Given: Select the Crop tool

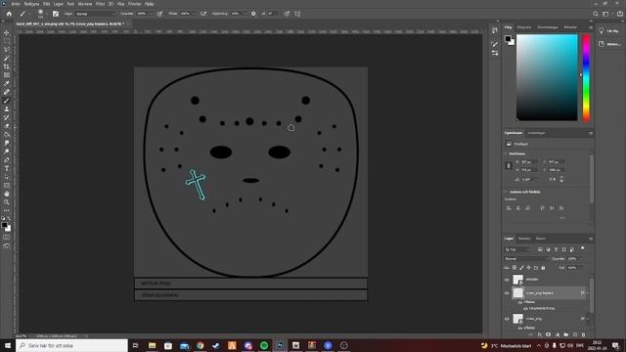Looking at the screenshot, I should pyautogui.click(x=7, y=66).
